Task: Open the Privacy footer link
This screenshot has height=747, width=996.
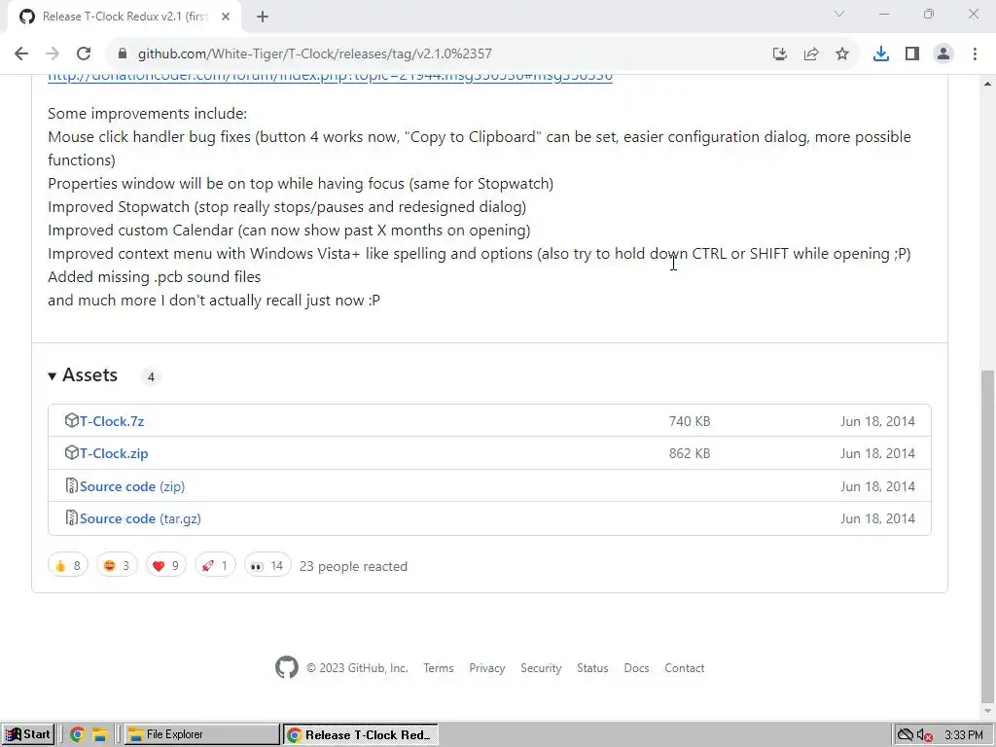Action: pyautogui.click(x=486, y=668)
